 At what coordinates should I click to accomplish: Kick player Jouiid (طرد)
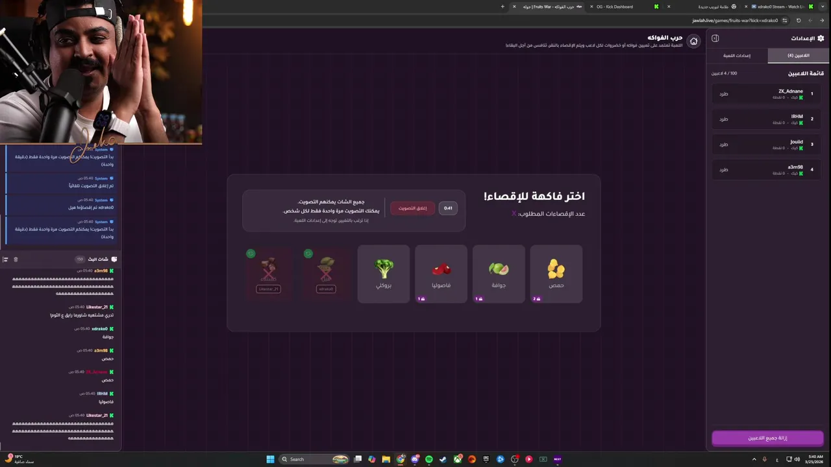tap(724, 145)
